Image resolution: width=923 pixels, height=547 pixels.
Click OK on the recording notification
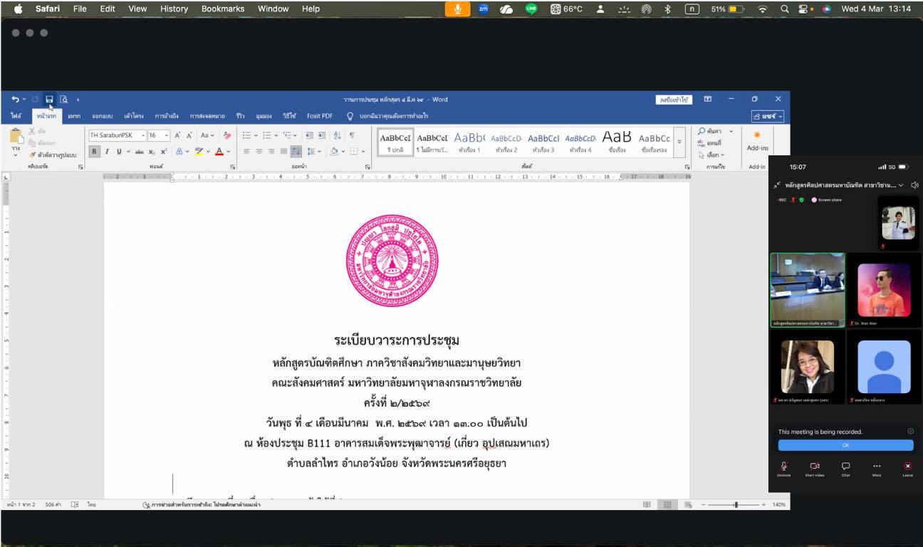[x=845, y=444]
